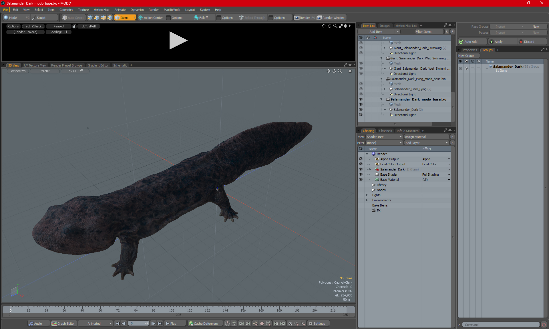
Task: Toggle visibility of Base Material layer
Action: [361, 180]
